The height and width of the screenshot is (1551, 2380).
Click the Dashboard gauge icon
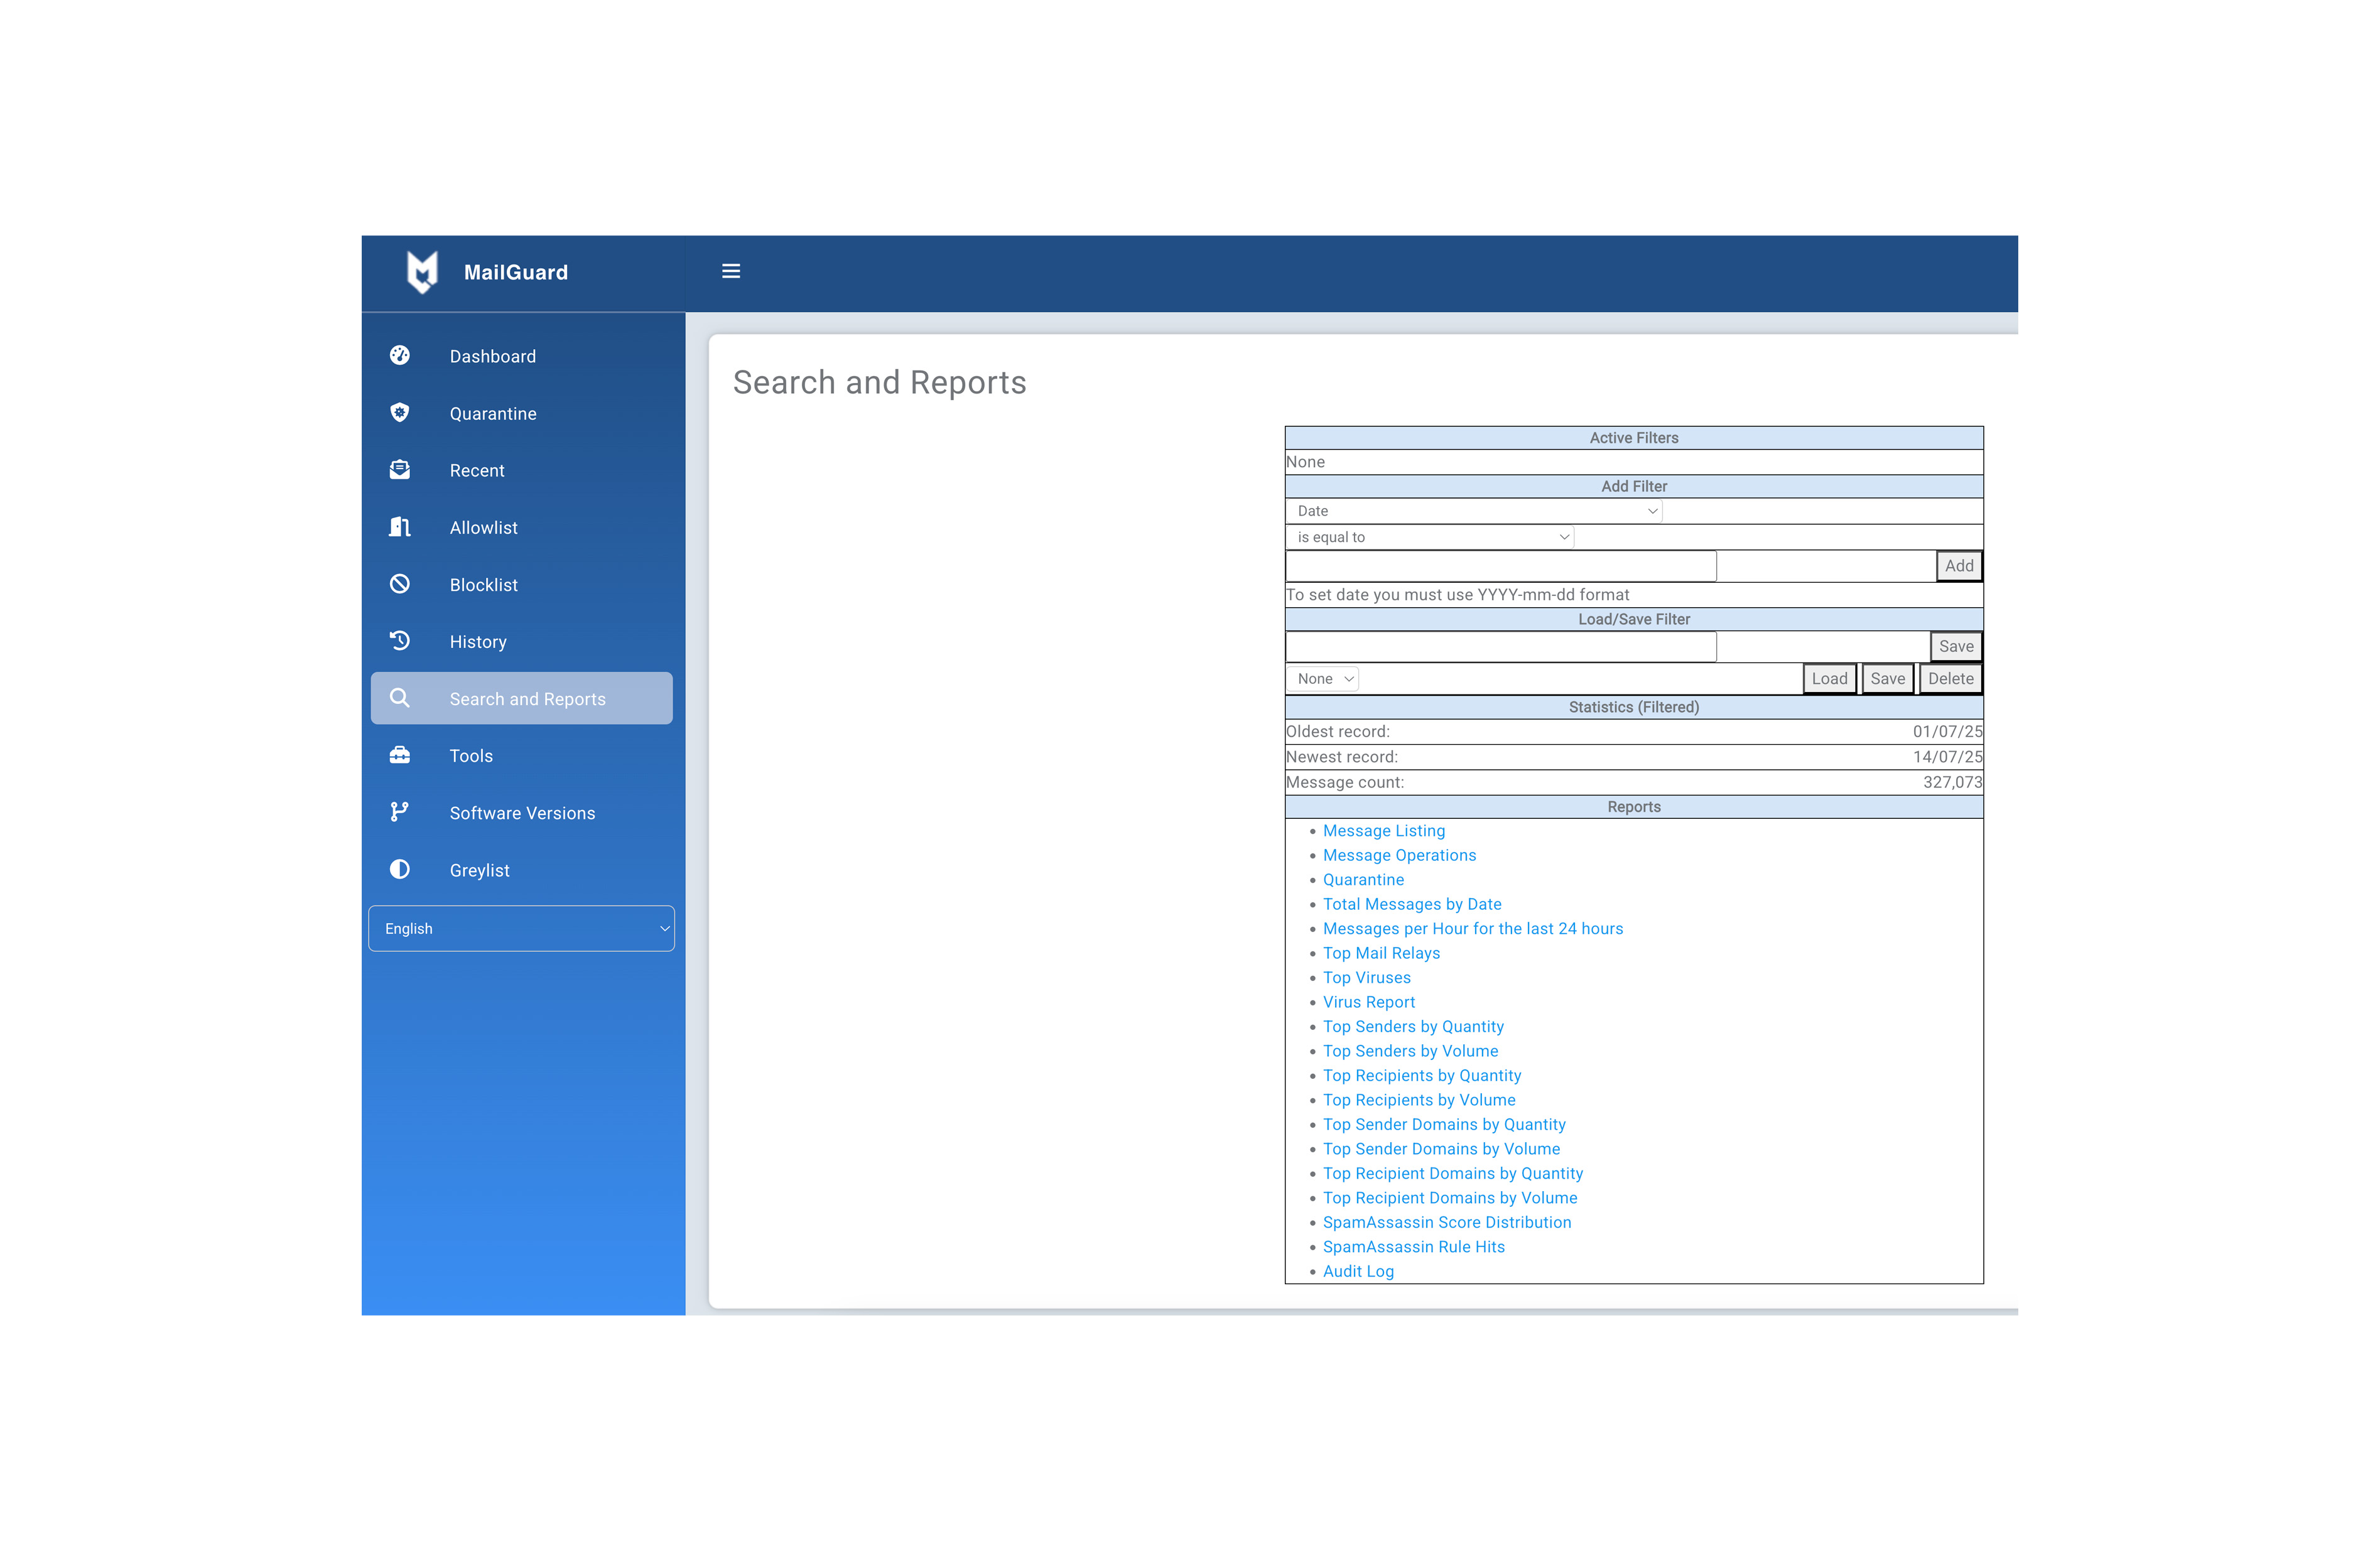pos(400,355)
